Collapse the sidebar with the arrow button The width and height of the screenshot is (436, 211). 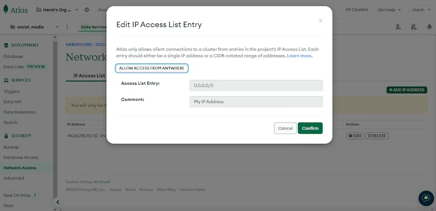(x=58, y=202)
